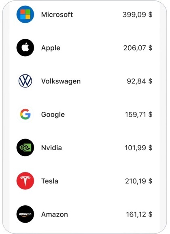Select the Volkswagen logo icon
The image size is (170, 234).
25,81
